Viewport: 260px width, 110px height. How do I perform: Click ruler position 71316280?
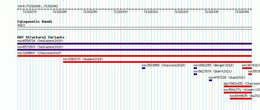coord(60,12)
